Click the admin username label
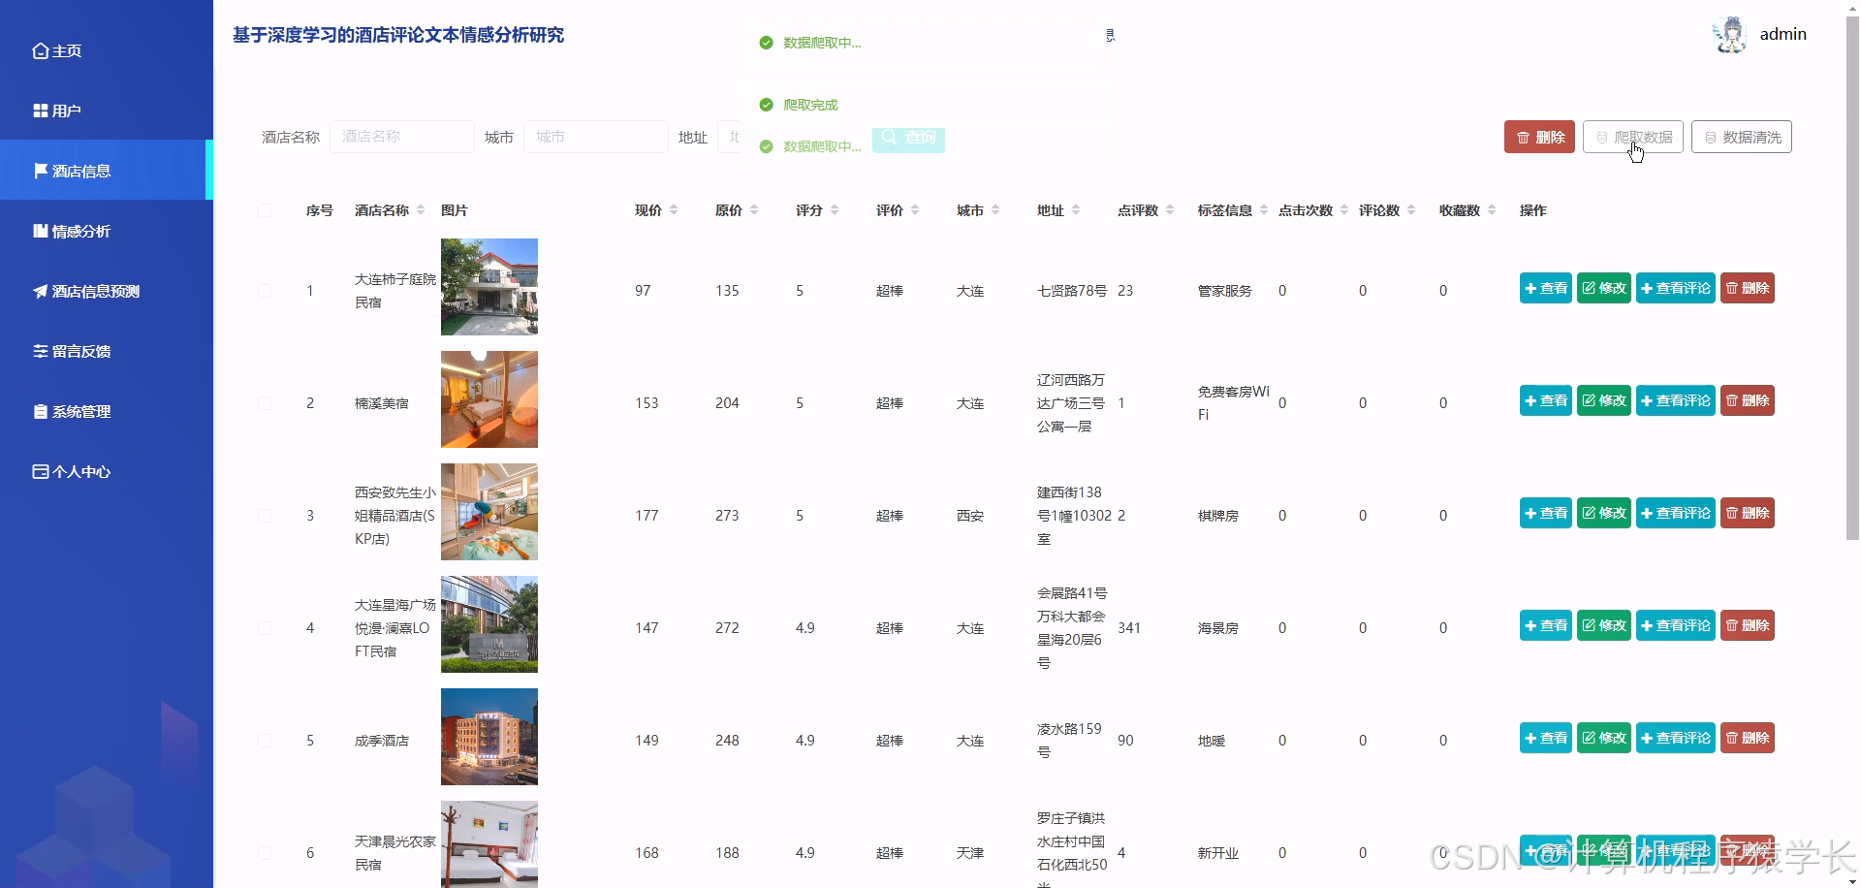The height and width of the screenshot is (888, 1861). [1782, 34]
